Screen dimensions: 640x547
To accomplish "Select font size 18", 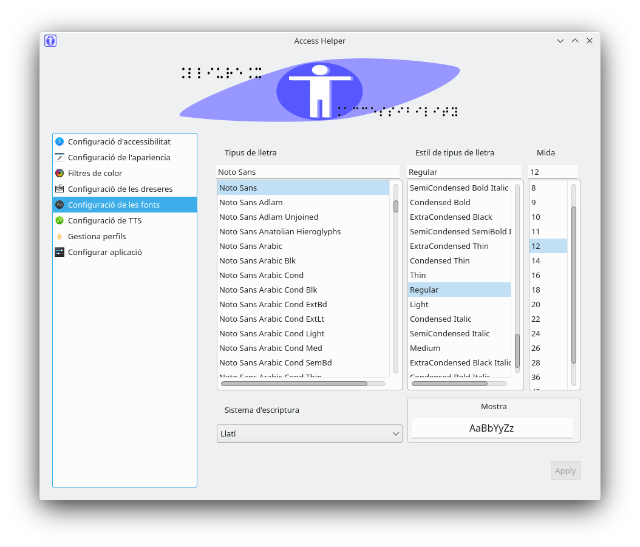I will click(536, 290).
